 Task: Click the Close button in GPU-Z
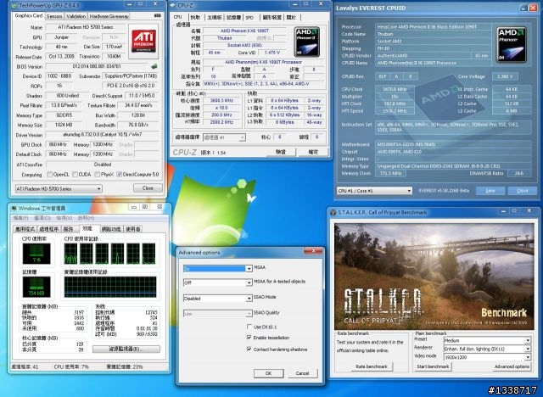[x=148, y=188]
